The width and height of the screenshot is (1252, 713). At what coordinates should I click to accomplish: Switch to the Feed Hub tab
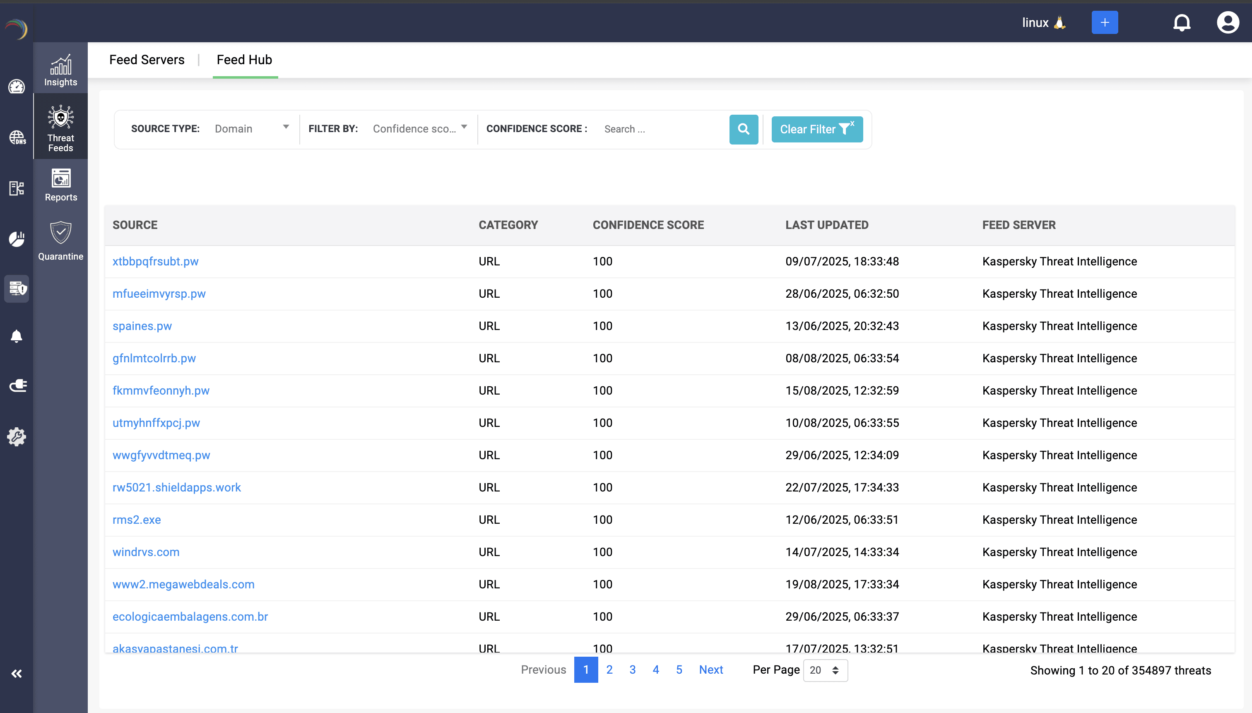click(244, 59)
